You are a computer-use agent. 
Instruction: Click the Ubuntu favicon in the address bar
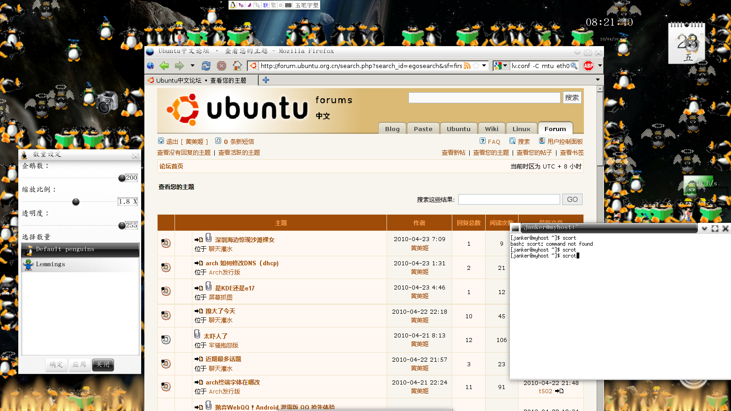tap(253, 66)
